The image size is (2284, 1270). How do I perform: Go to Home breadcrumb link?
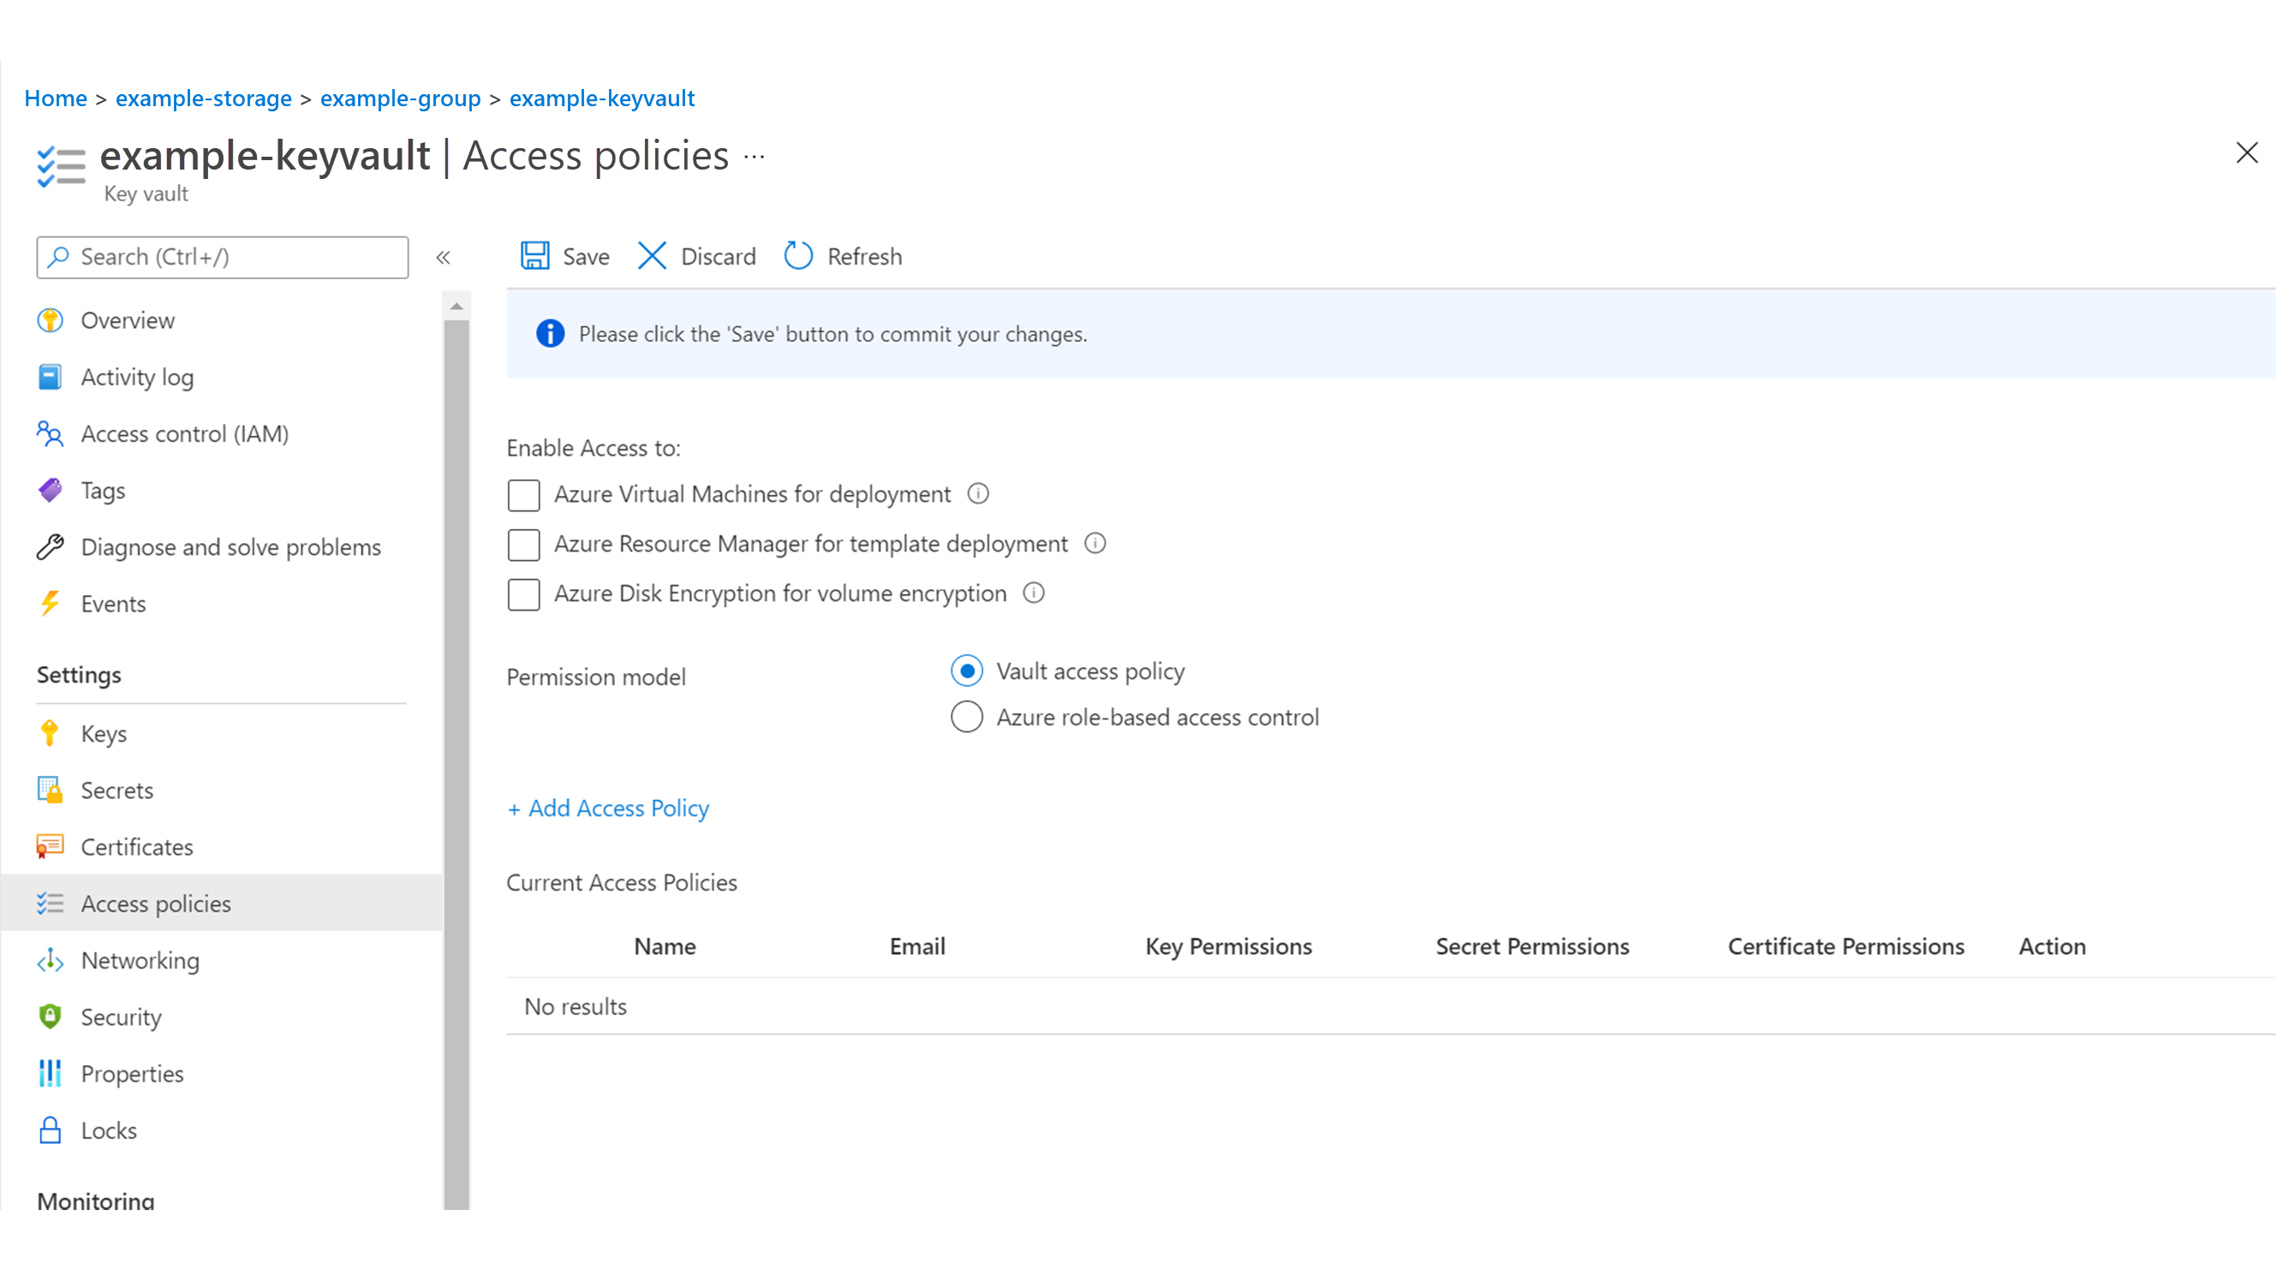pyautogui.click(x=56, y=98)
